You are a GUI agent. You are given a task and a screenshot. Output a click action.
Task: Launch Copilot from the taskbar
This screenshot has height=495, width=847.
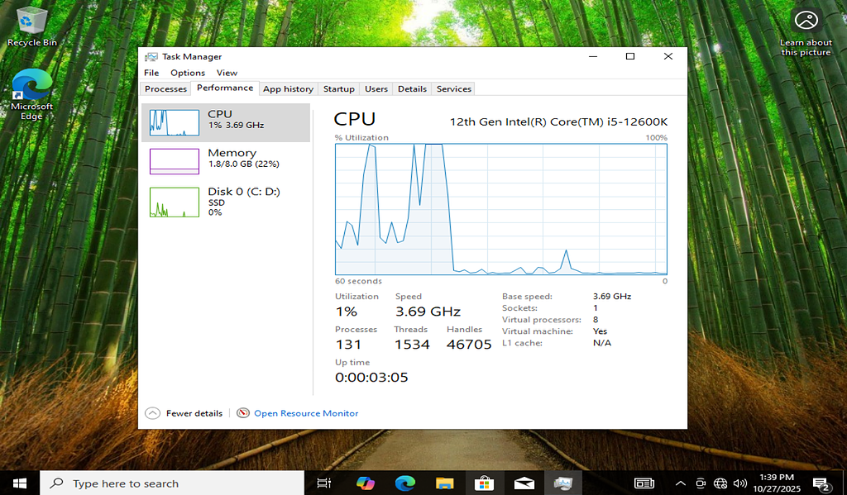pyautogui.click(x=365, y=483)
